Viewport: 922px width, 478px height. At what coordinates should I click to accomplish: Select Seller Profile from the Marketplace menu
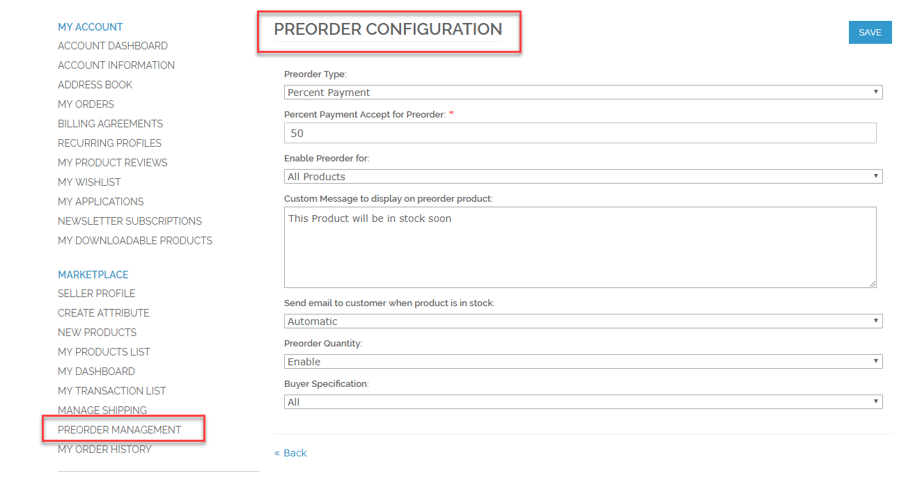96,294
